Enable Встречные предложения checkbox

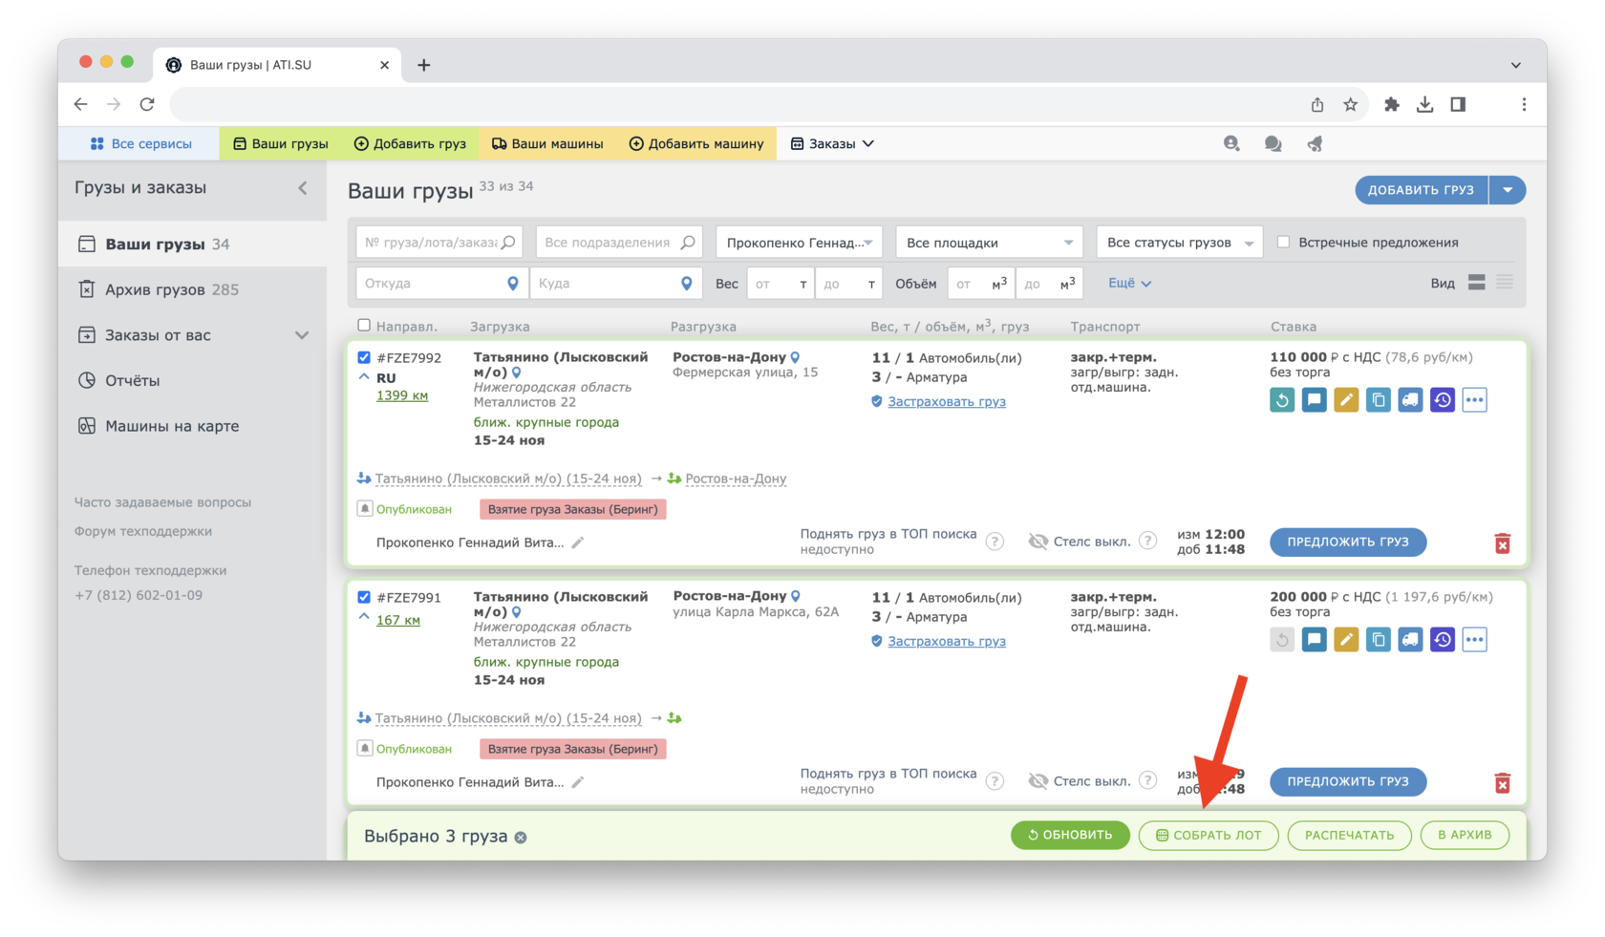(x=1284, y=243)
